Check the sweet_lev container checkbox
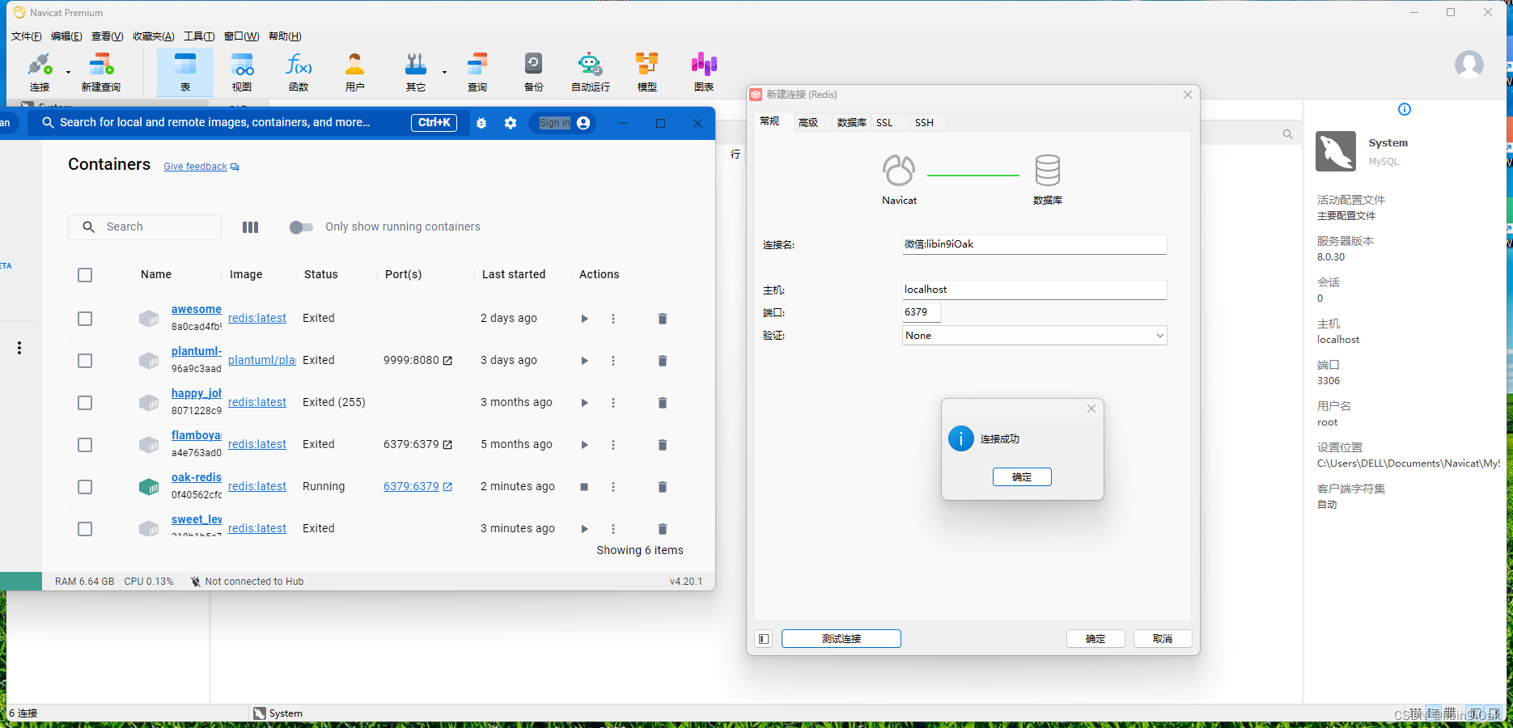 click(85, 529)
